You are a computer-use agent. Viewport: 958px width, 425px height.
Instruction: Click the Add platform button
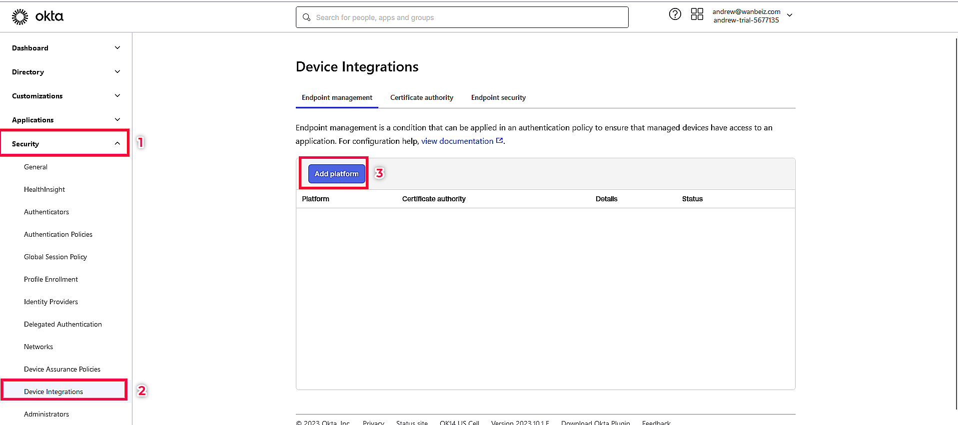(336, 174)
